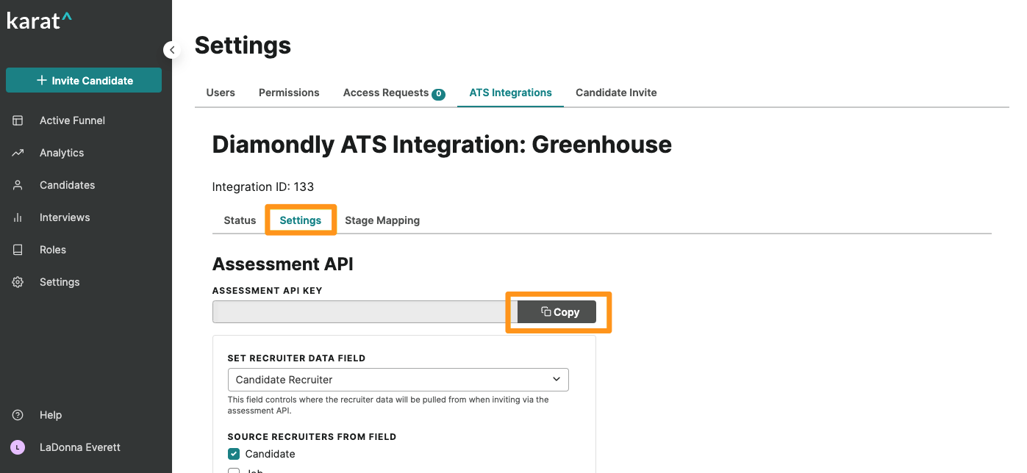This screenshot has height=473, width=1027.
Task: Click the Karat logo
Action: pos(40,21)
